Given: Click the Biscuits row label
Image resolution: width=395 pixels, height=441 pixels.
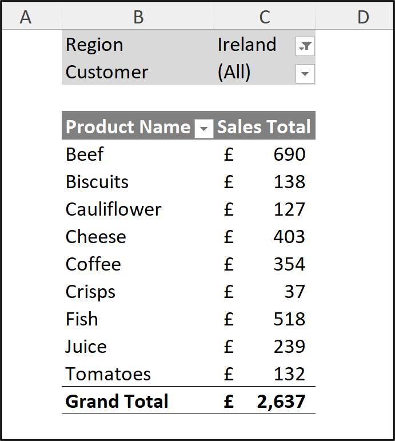Looking at the screenshot, I should click(x=97, y=182).
